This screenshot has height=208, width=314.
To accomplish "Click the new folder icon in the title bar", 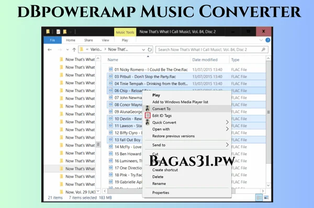I will 65,31.
